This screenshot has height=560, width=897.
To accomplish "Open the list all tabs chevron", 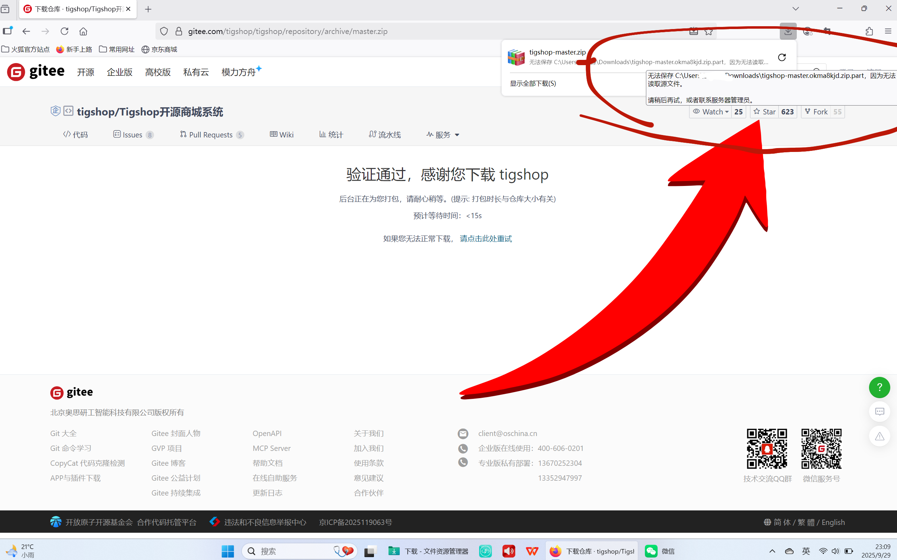I will pos(796,9).
